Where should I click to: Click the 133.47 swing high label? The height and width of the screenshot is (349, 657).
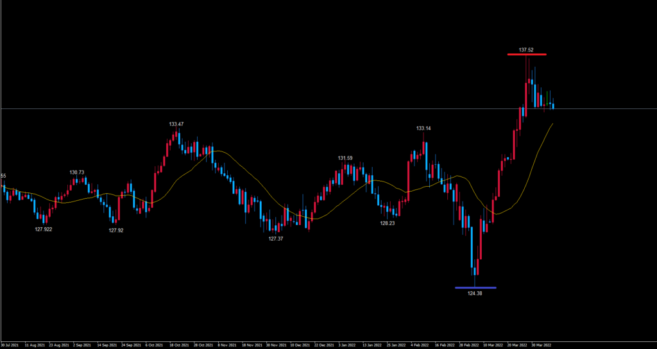tap(176, 124)
